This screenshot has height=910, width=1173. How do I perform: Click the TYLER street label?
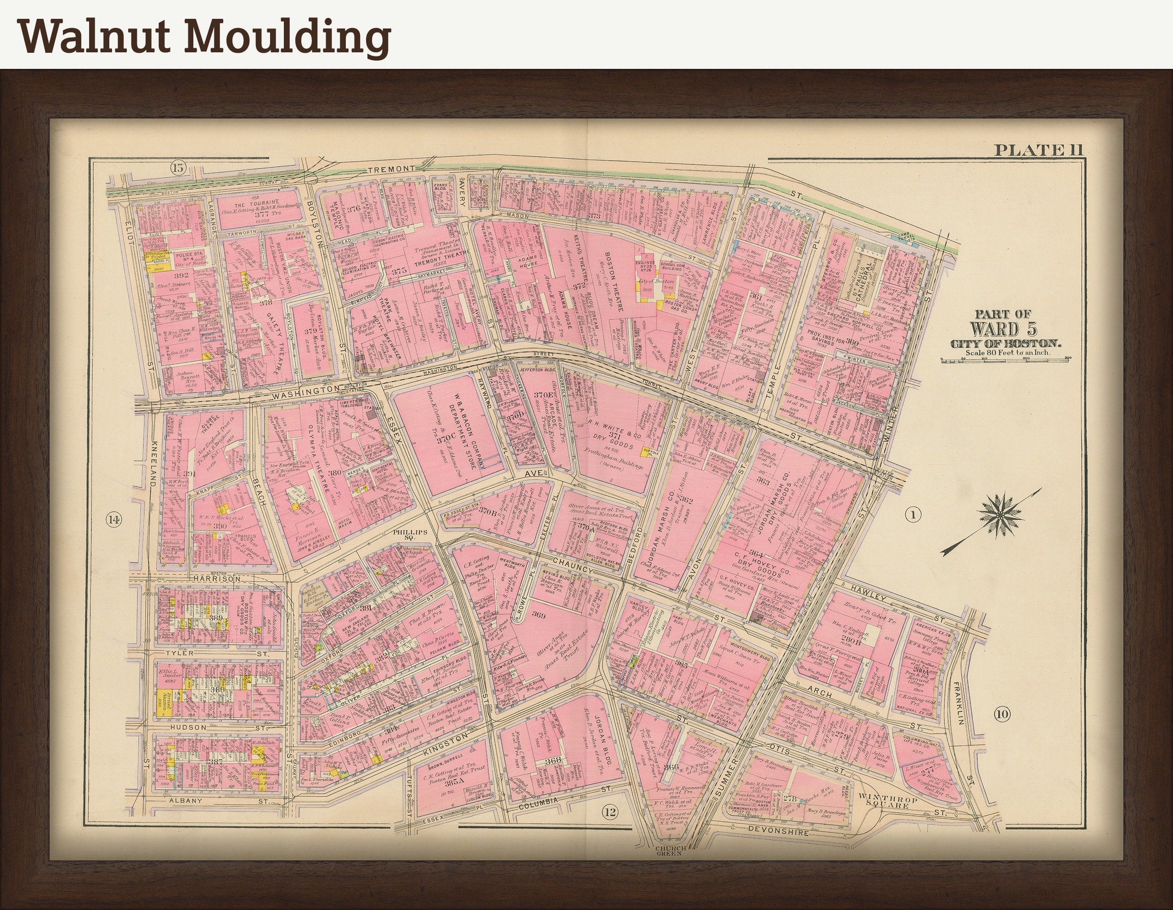pos(180,654)
